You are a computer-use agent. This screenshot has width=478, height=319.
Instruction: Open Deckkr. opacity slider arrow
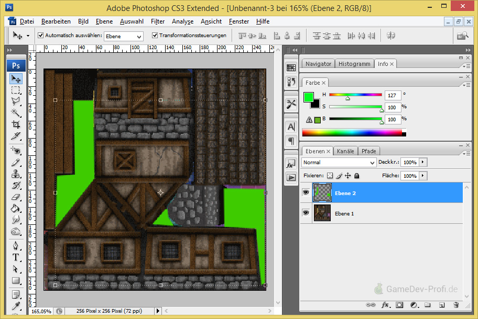[423, 162]
